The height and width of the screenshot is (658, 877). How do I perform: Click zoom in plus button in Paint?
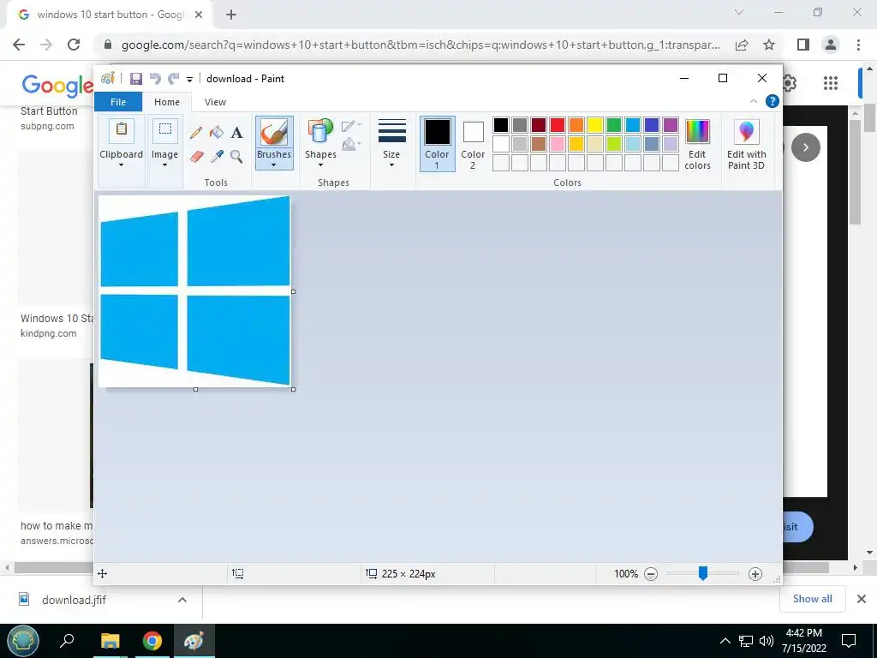pos(755,574)
